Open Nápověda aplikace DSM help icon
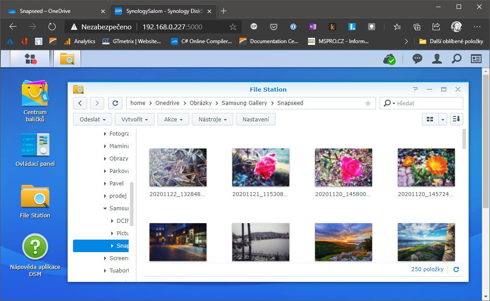 click(x=35, y=255)
